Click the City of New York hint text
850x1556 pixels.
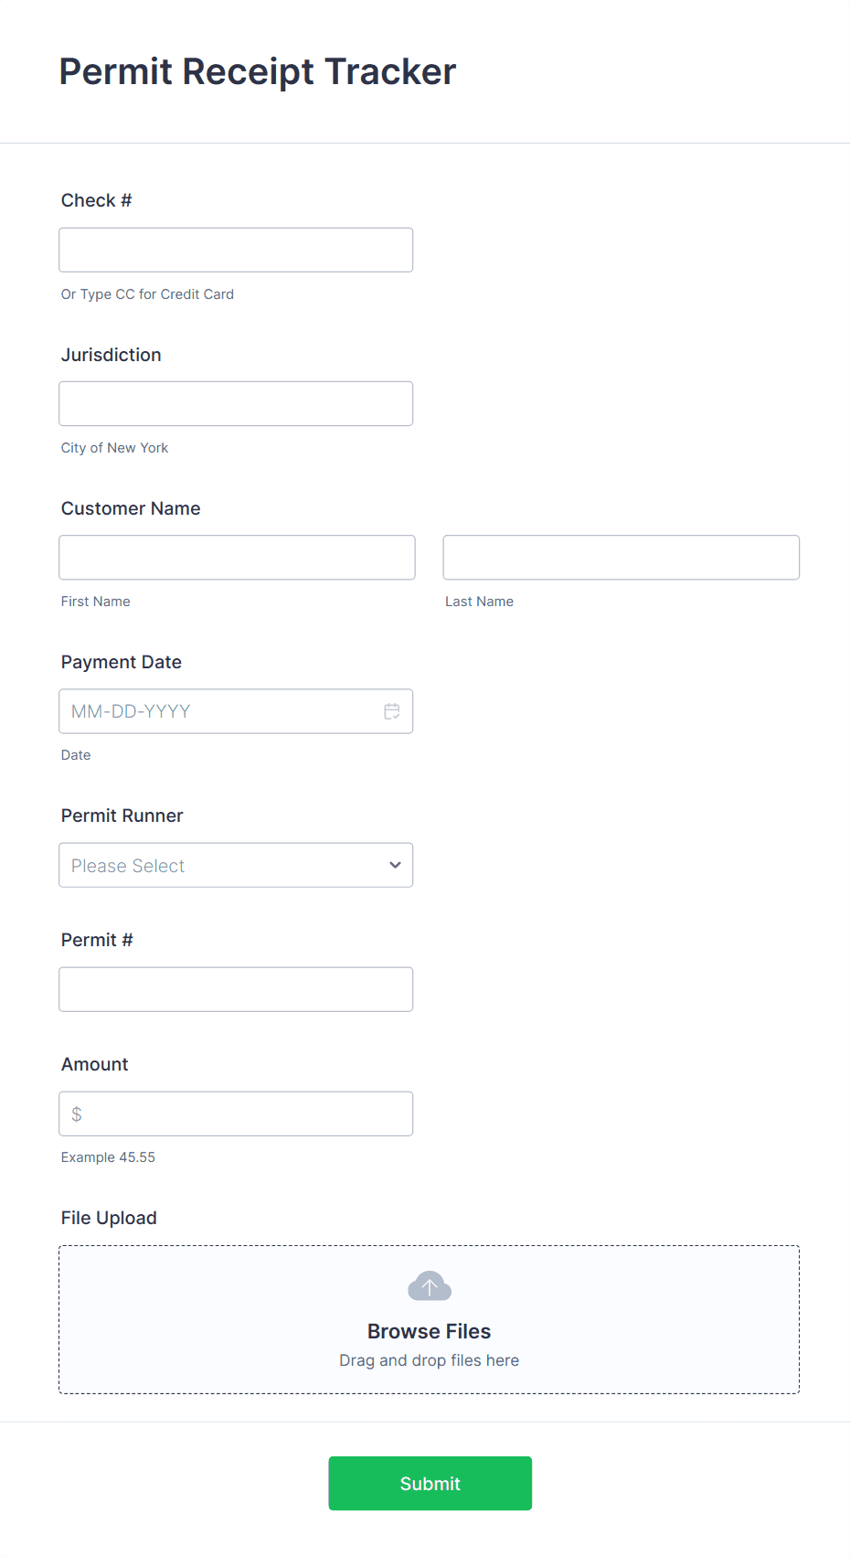click(114, 447)
